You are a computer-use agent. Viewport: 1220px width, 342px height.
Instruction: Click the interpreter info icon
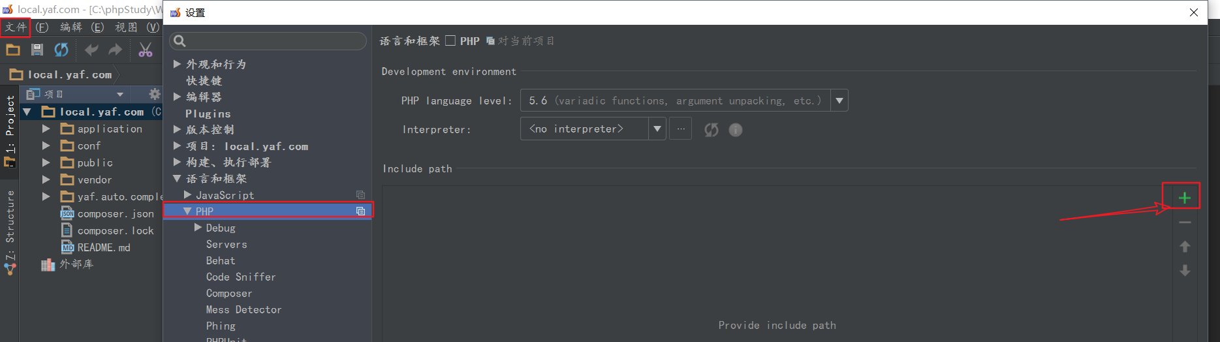735,130
